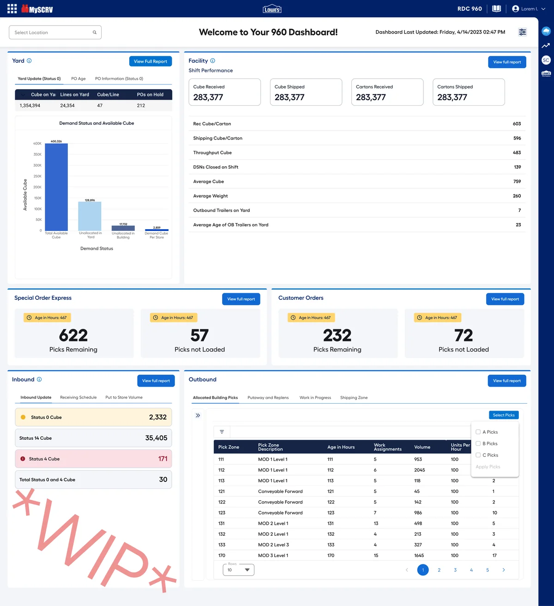Expand the Lorem I. user menu
The height and width of the screenshot is (606, 554).
(x=543, y=9)
